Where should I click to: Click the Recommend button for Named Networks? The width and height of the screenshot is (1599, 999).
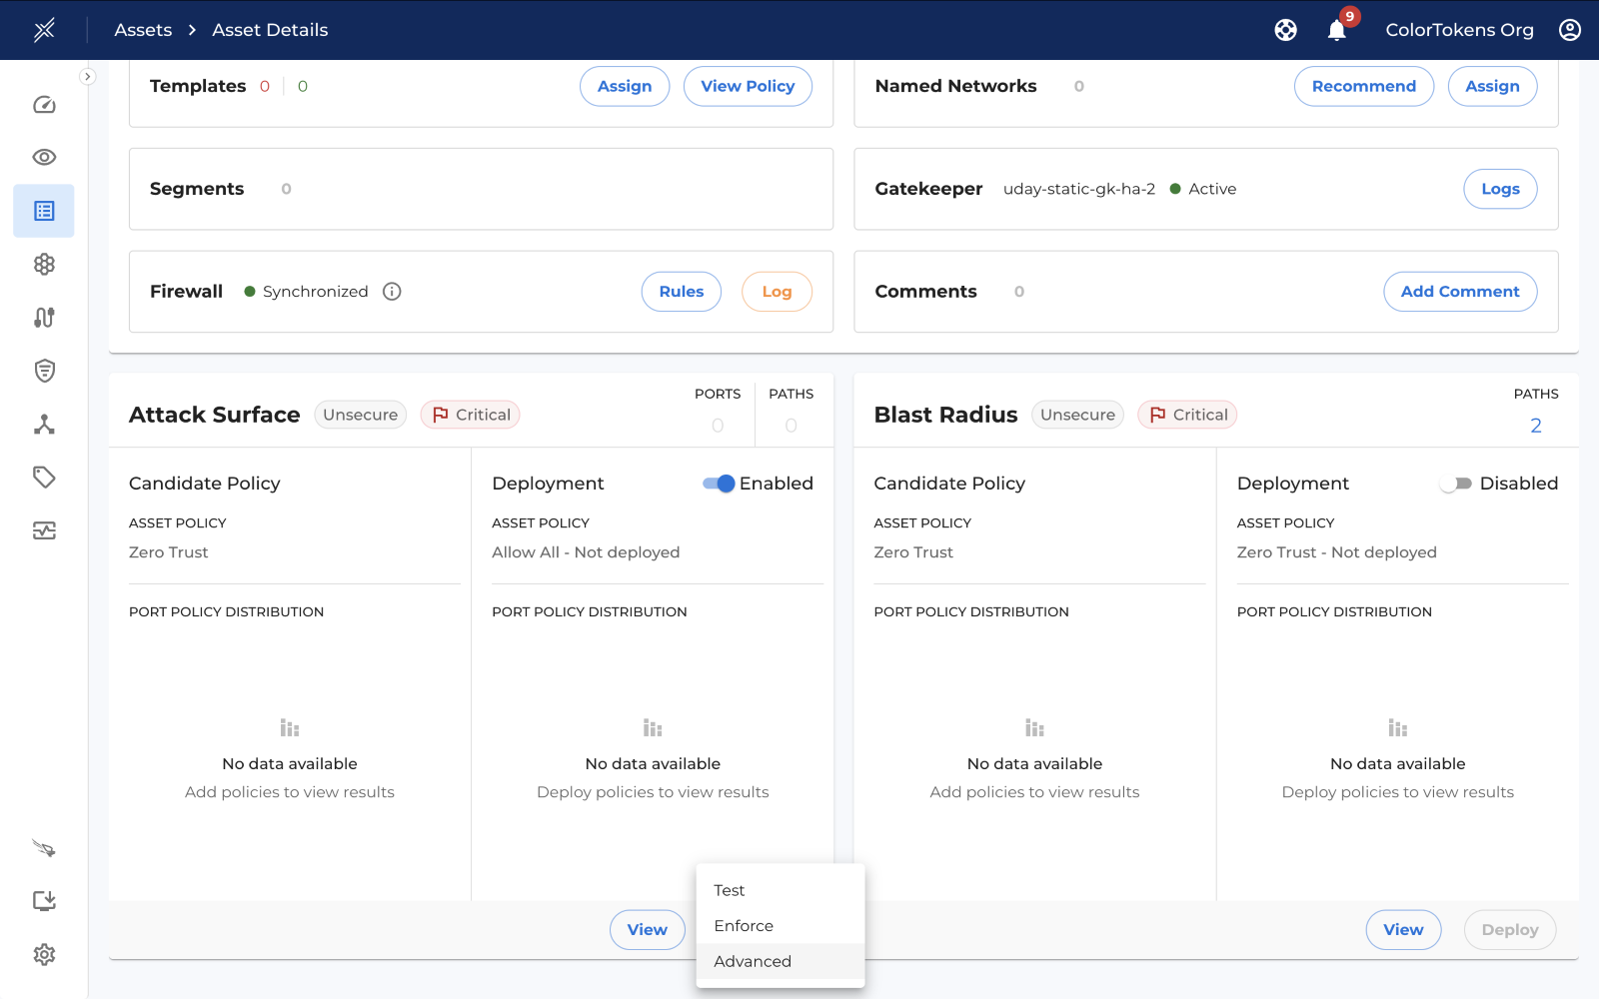tap(1363, 86)
